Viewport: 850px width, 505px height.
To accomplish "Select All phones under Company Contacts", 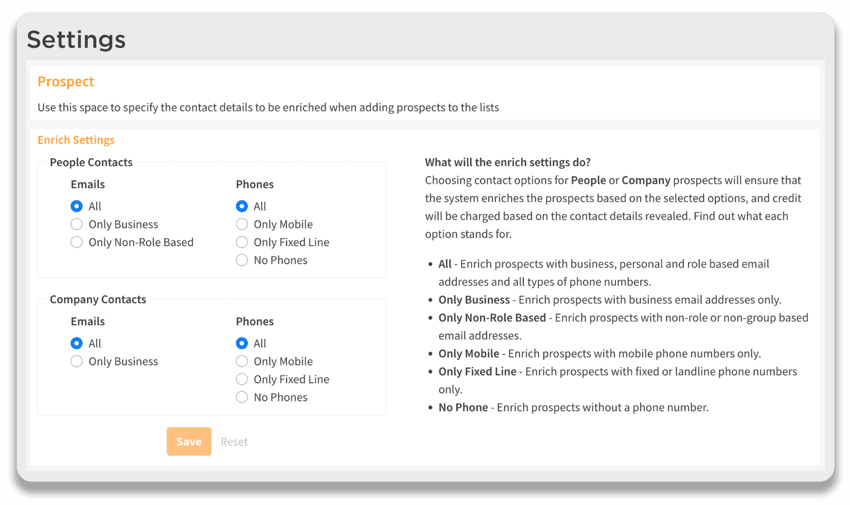I will point(242,343).
